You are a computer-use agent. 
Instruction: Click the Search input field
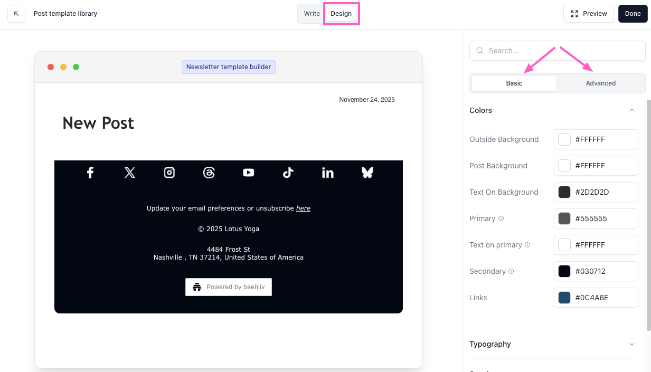click(x=557, y=51)
